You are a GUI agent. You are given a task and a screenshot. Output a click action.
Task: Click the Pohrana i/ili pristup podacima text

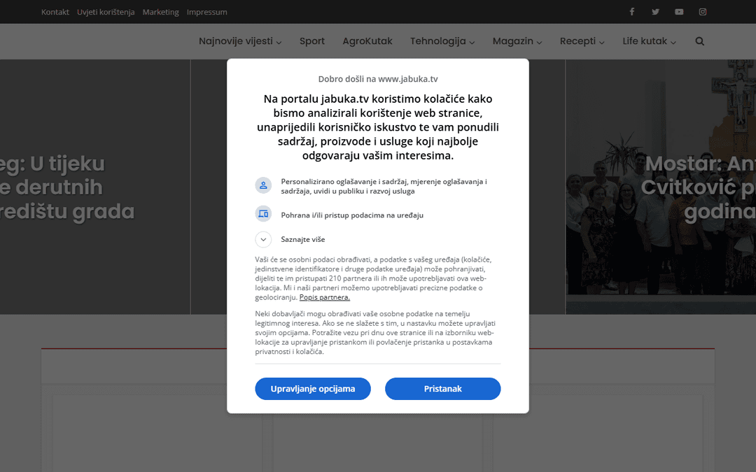pos(352,215)
